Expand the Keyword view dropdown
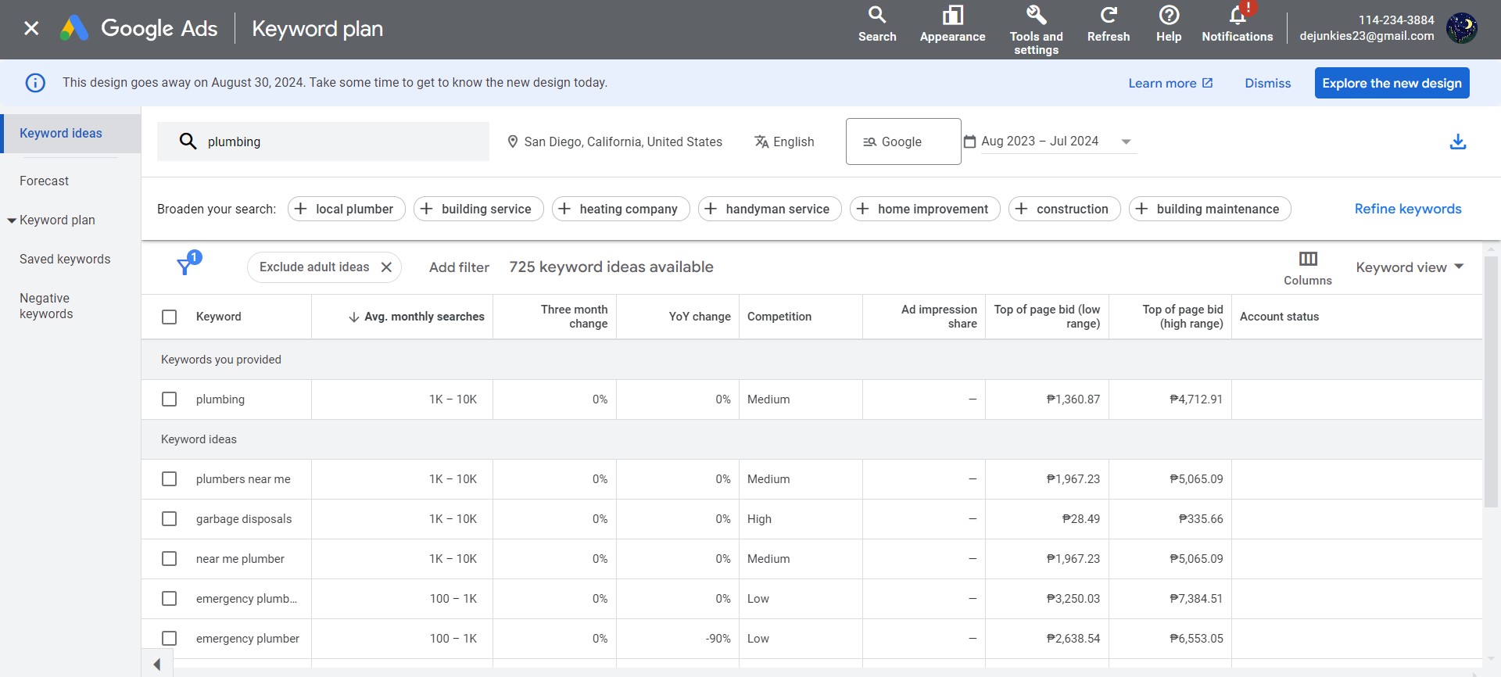The image size is (1501, 677). 1409,267
